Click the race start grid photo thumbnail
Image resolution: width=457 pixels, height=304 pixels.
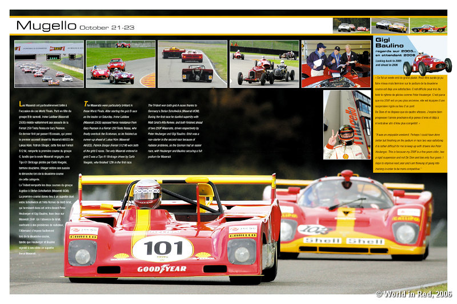pyautogui.click(x=49, y=64)
